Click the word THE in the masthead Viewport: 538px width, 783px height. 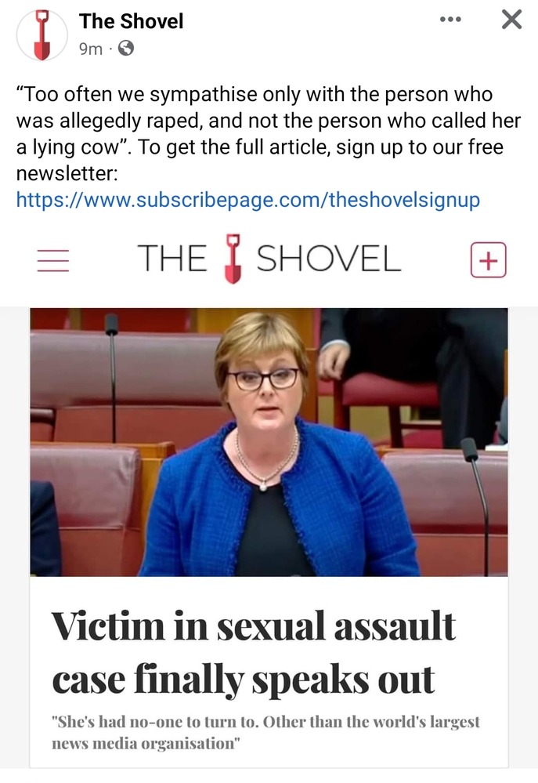click(x=172, y=259)
